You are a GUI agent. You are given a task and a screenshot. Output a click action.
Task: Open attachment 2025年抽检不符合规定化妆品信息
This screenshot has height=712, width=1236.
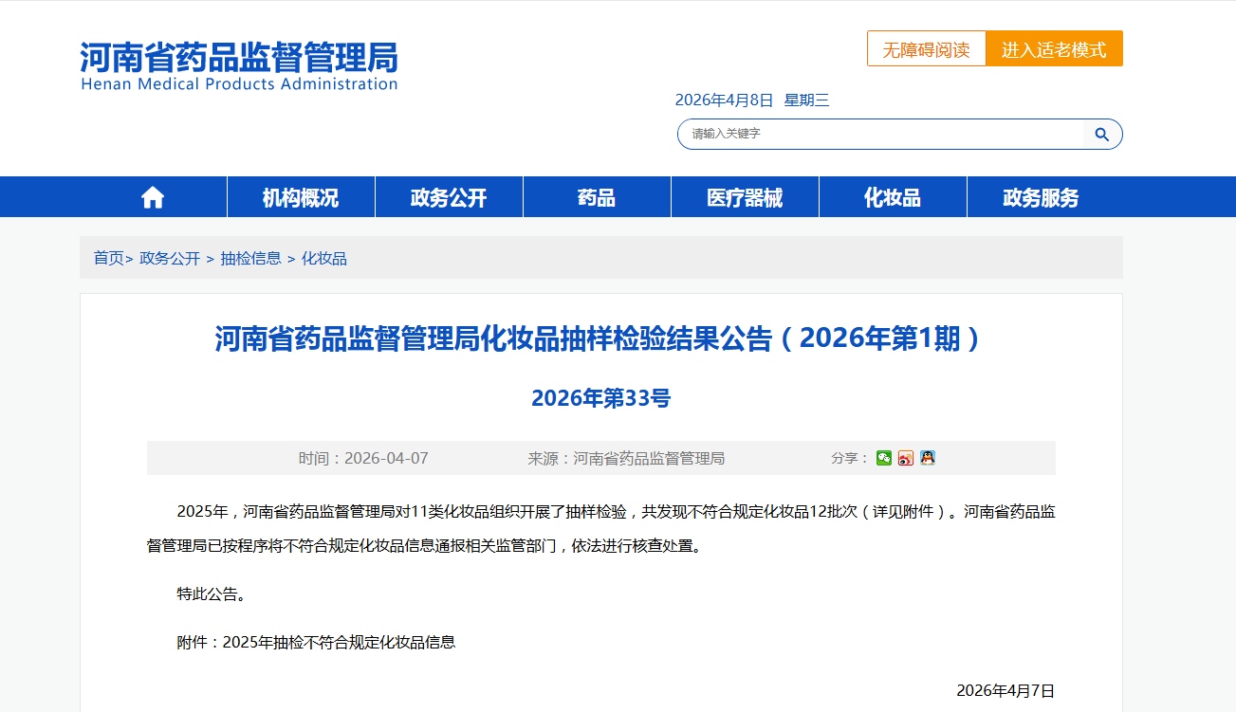click(x=339, y=642)
